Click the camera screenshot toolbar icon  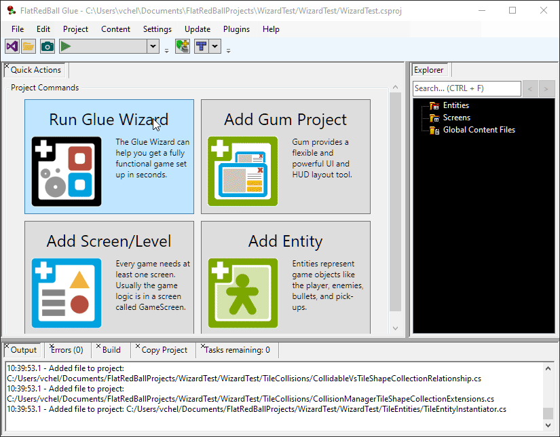(48, 46)
